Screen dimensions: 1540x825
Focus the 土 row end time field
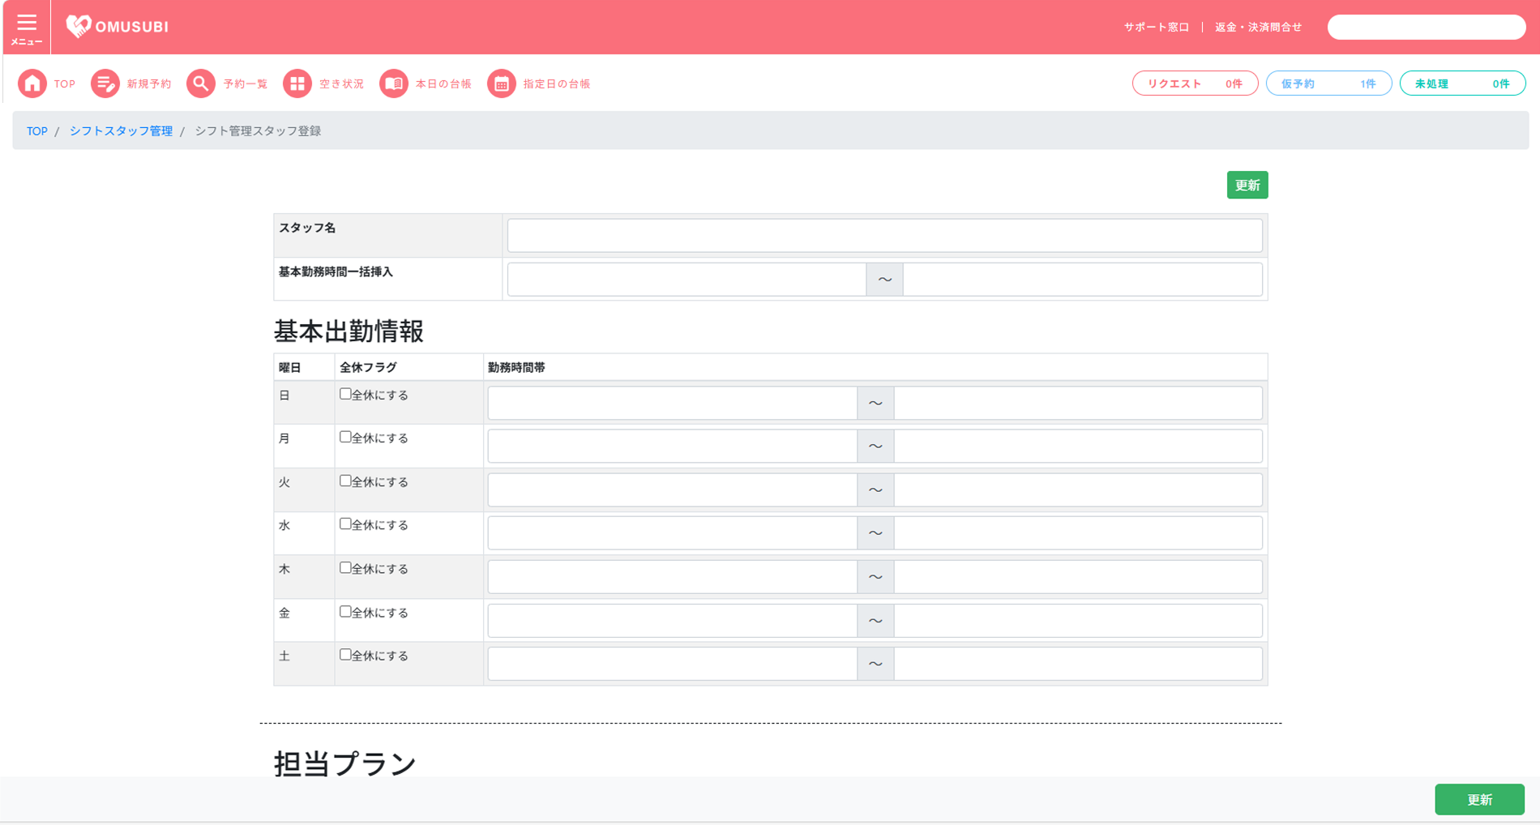pos(1078,663)
